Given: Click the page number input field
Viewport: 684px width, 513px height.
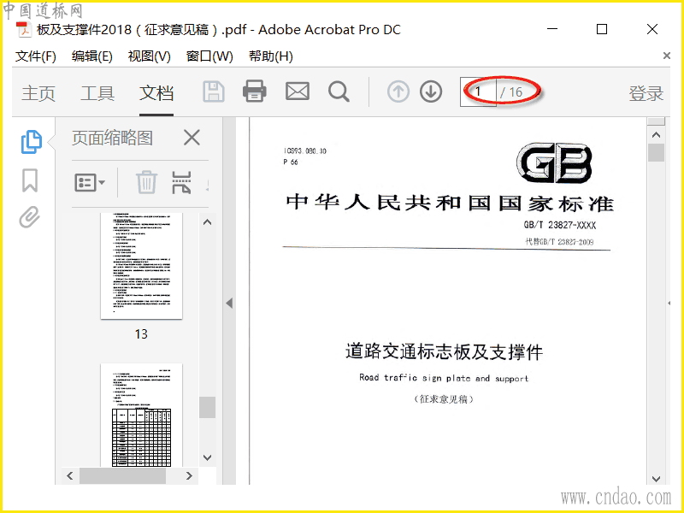Looking at the screenshot, I should point(478,92).
